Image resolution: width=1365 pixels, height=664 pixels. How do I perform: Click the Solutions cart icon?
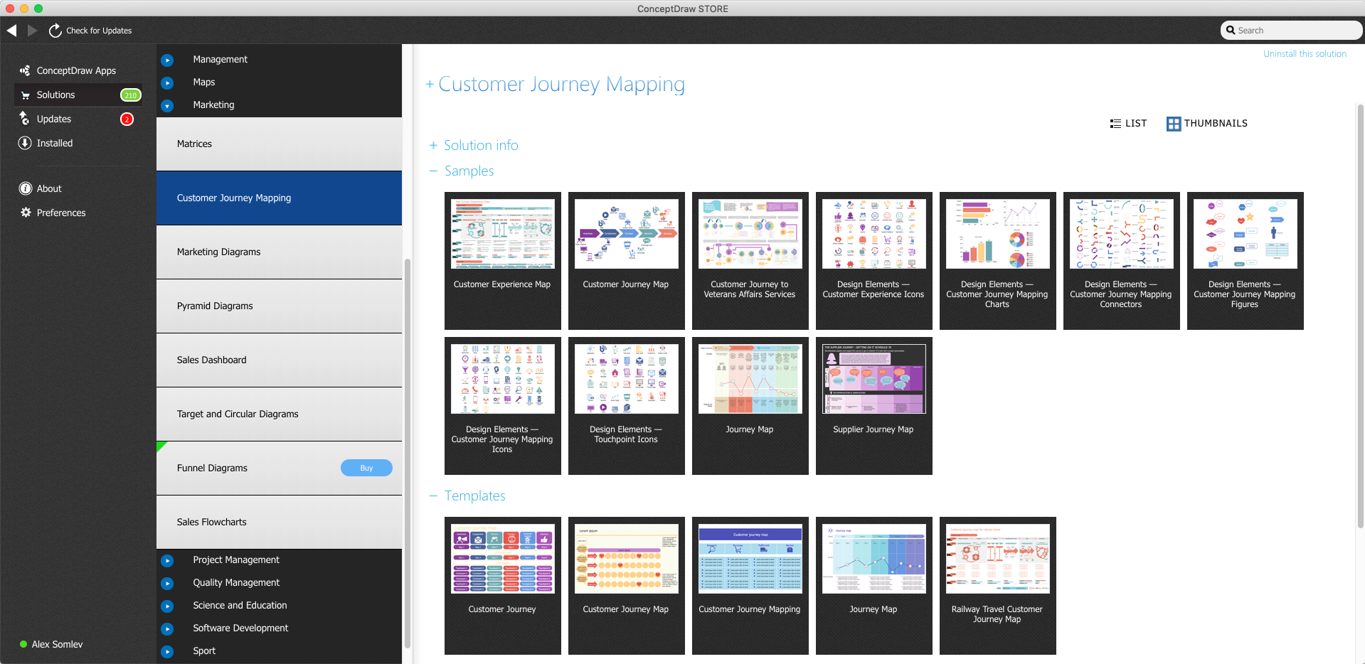[25, 95]
